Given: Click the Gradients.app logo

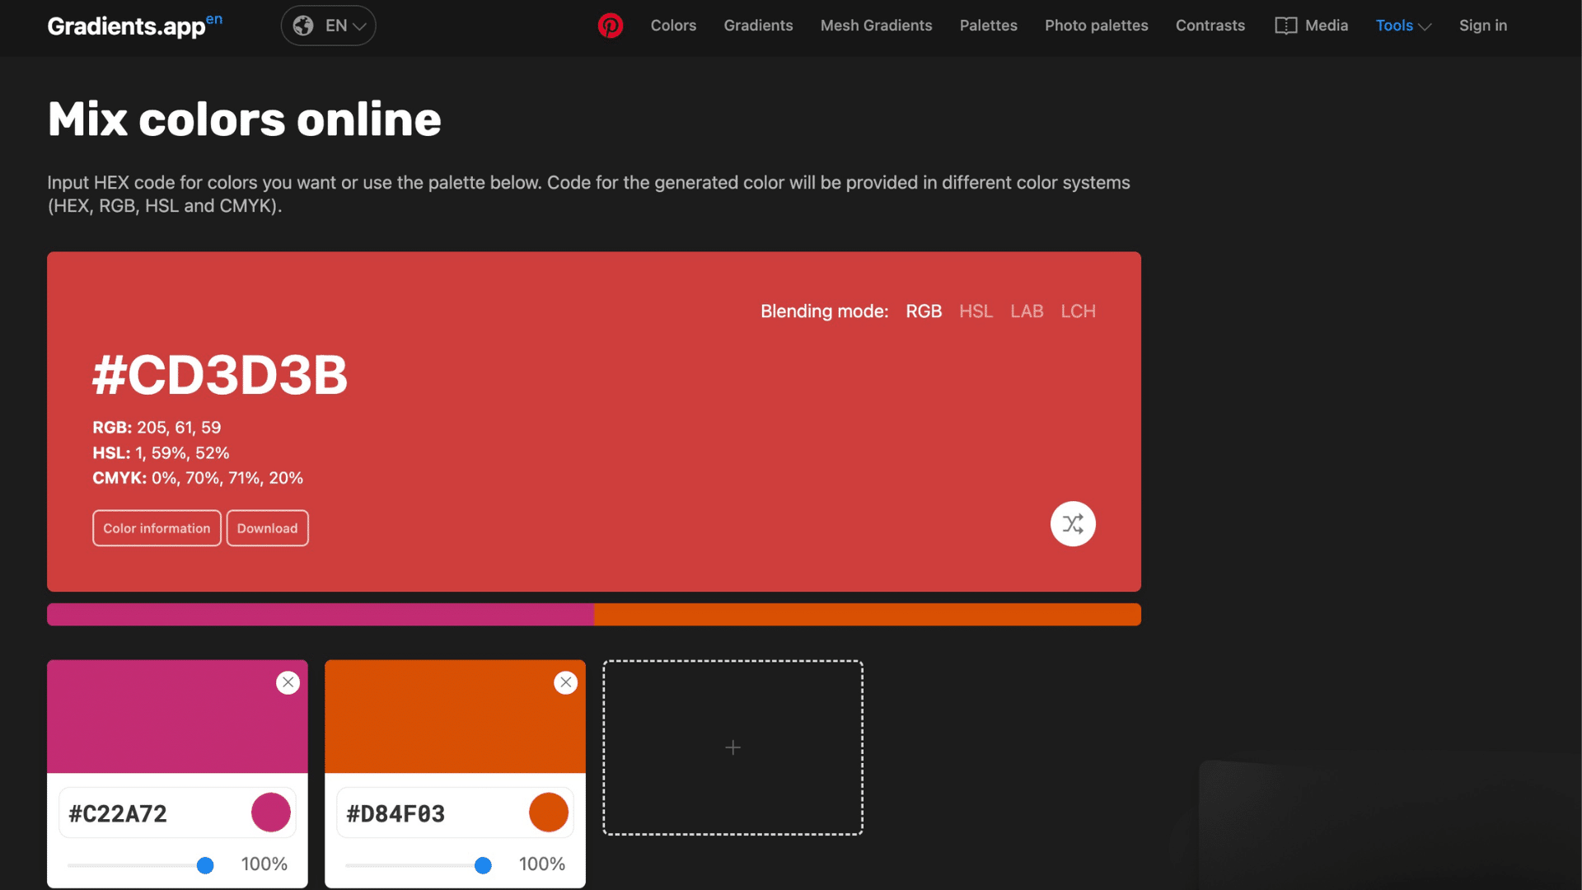Looking at the screenshot, I should tap(134, 26).
